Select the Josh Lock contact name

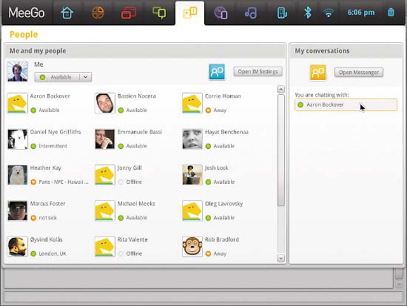216,168
